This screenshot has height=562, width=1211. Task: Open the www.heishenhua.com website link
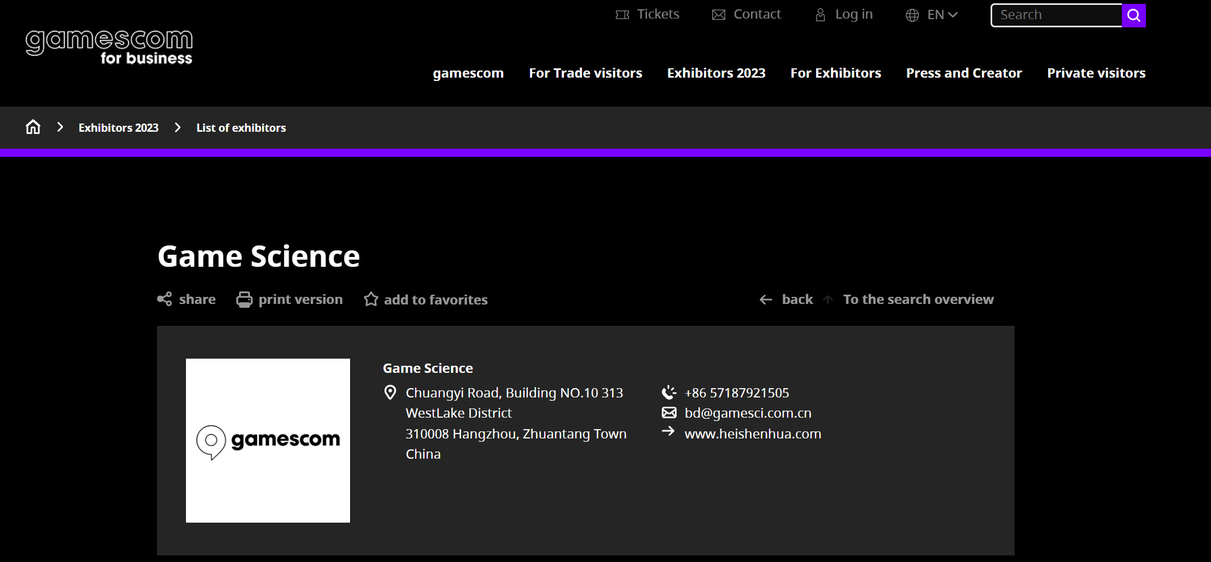(x=753, y=434)
